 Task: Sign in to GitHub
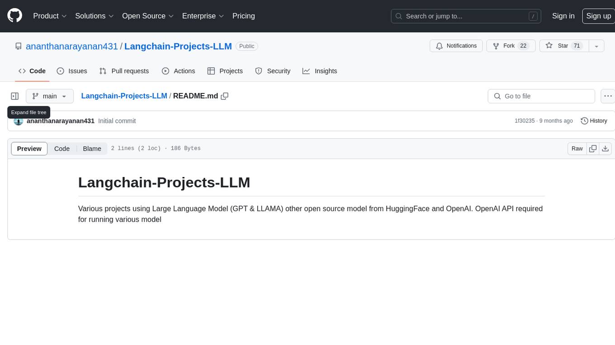[x=563, y=16]
